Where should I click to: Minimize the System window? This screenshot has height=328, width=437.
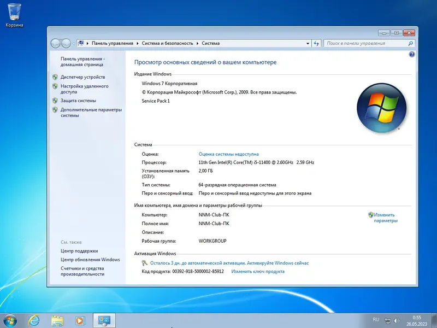click(384, 33)
